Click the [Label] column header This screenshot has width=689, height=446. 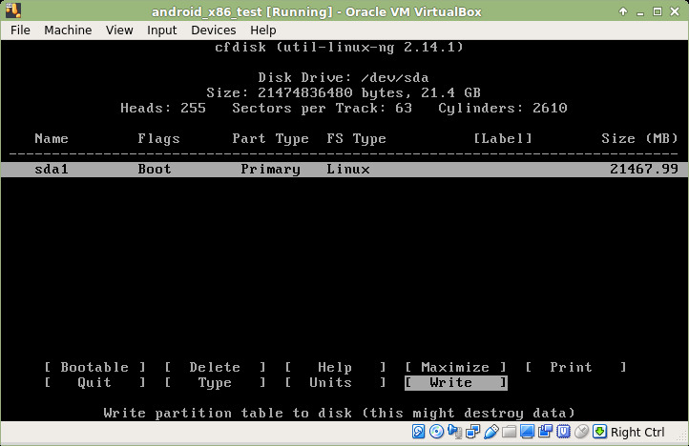(x=503, y=138)
